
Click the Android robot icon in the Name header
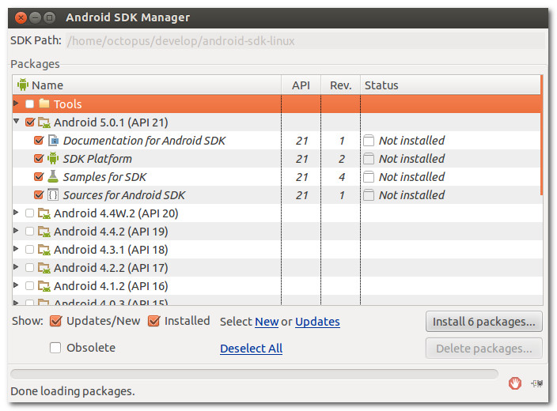tap(23, 85)
